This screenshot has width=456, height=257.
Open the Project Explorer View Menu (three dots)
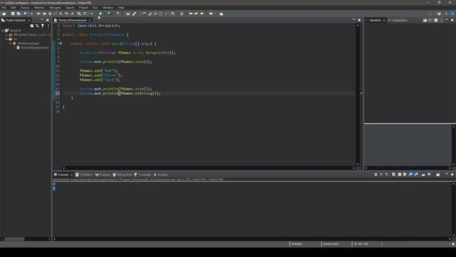[x=48, y=26]
